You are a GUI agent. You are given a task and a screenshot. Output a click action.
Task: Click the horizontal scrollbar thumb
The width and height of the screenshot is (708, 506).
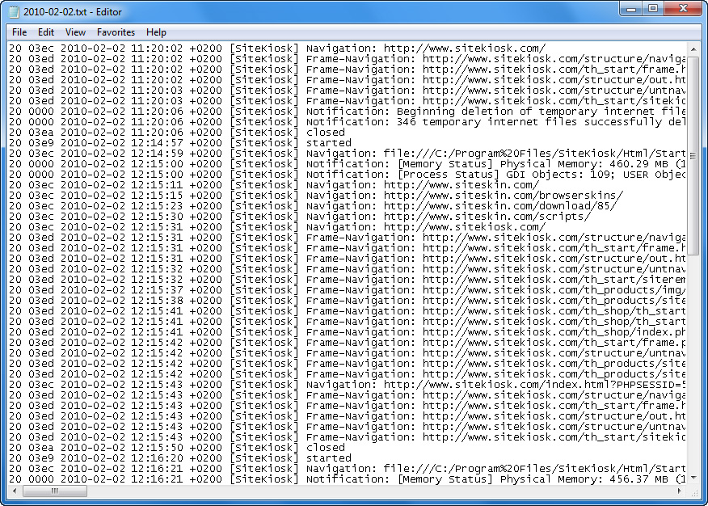[55, 491]
